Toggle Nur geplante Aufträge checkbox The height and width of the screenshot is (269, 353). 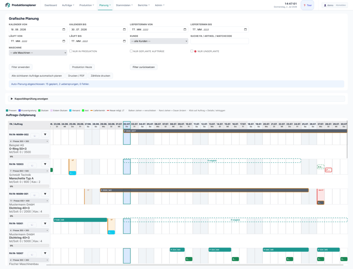(x=131, y=51)
